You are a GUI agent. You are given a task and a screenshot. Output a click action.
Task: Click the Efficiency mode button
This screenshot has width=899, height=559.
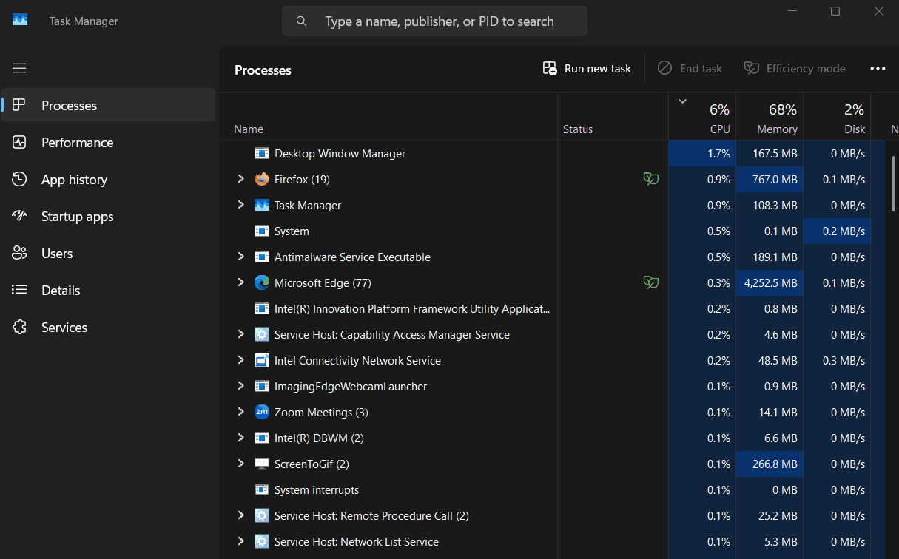pos(795,68)
